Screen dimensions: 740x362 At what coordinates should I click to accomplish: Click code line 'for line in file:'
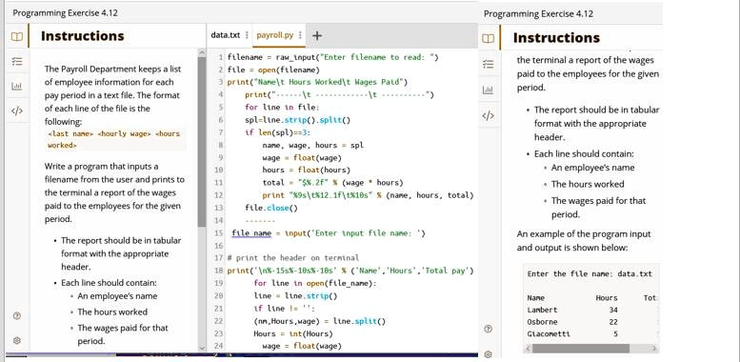pyautogui.click(x=282, y=108)
